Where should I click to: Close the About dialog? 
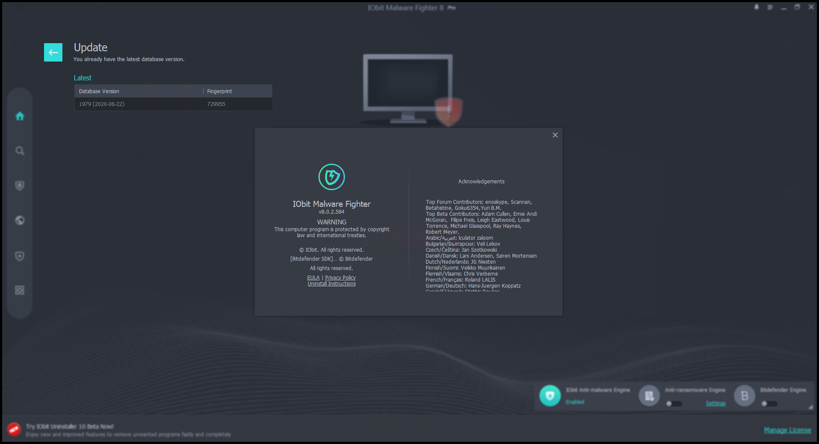point(555,135)
